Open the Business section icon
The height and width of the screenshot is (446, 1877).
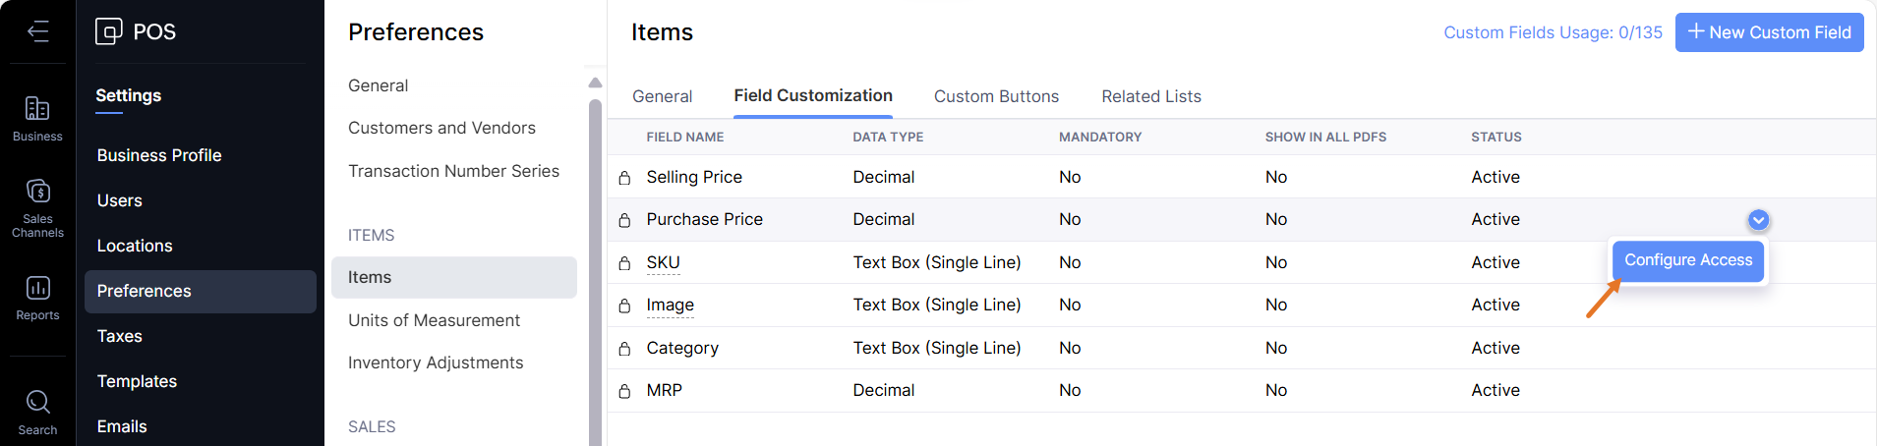click(x=37, y=109)
